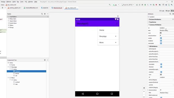This screenshot has height=98, width=174.
Task: Open the app run configuration dropdown
Action: [116, 5]
